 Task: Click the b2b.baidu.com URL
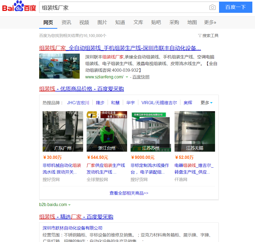tap(53, 205)
